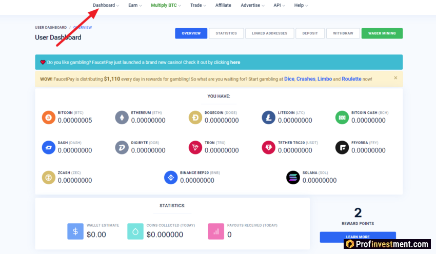Click the Feyorra (FEY) coin icon
436x254 pixels.
coord(342,148)
